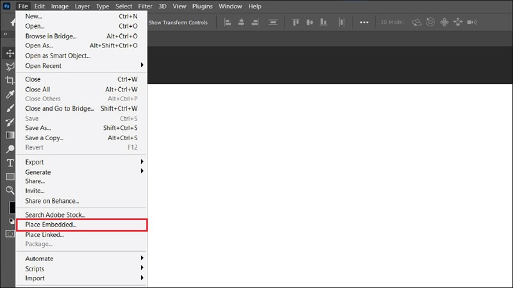Select the Horizontal Type tool

pos(10,163)
